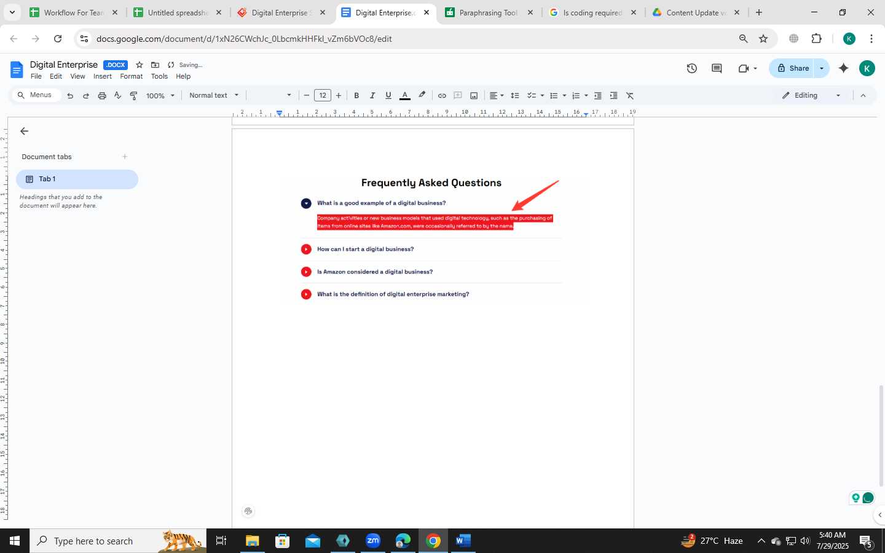Click the Move to folder icon
This screenshot has height=553, width=885.
155,65
